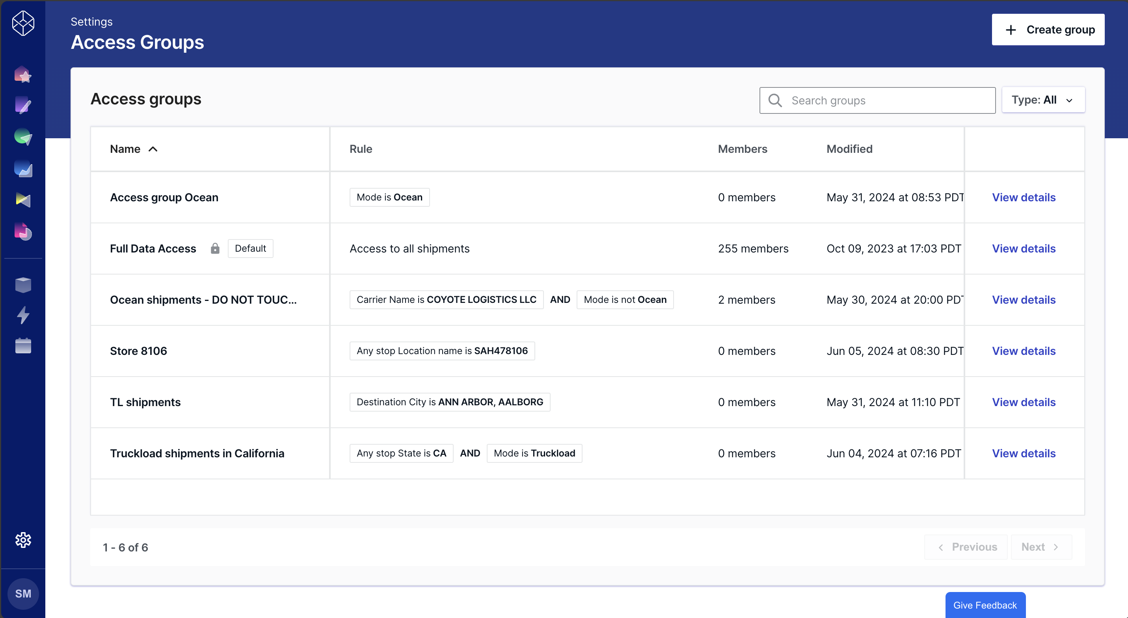The image size is (1128, 618).
Task: View details for Ocean shipments group
Action: [x=1023, y=300]
